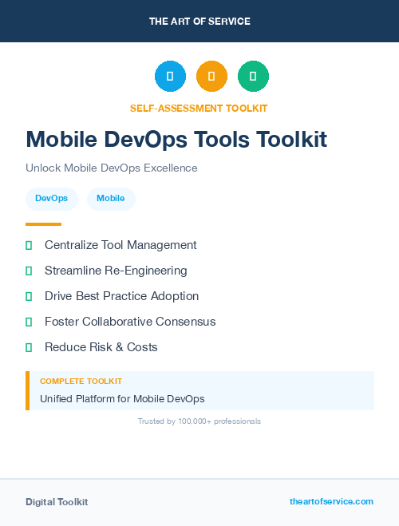
Task: Click the orange circle icon
Action: (211, 76)
